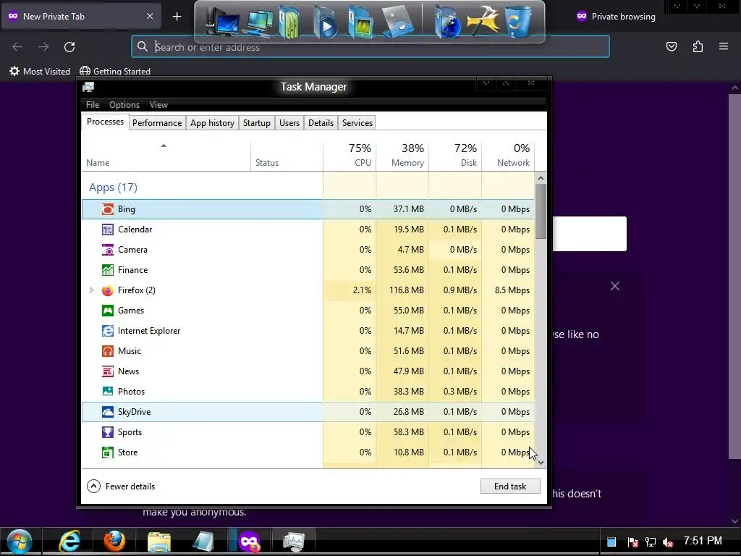Close the New Private Tab
This screenshot has width=741, height=556.
click(x=149, y=16)
